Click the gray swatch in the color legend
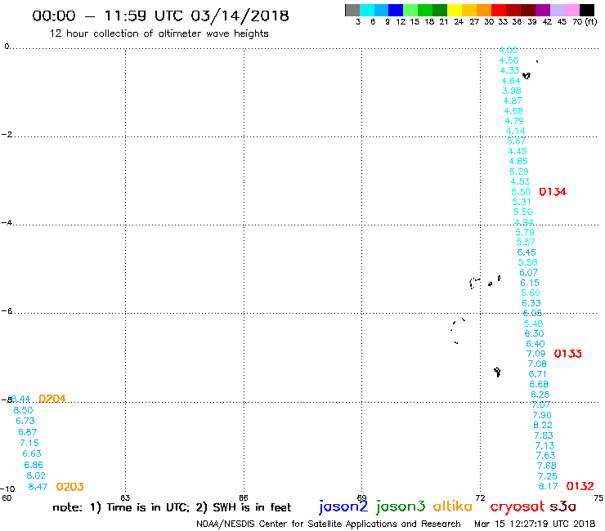Viewport: 605px width, 531px height. (352, 10)
